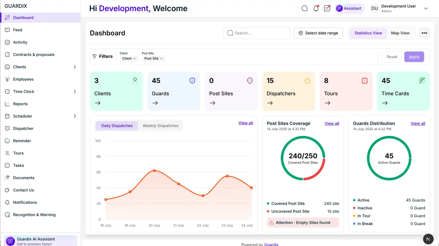This screenshot has height=246, width=439.
Task: Click the Guards card shield icon
Action: (x=192, y=81)
